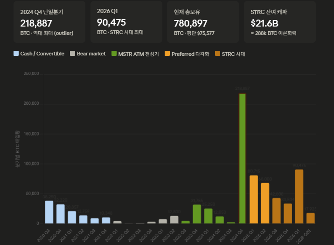Select the 2025 Q1 orange bar
334x245 pixels.
[x=254, y=199]
